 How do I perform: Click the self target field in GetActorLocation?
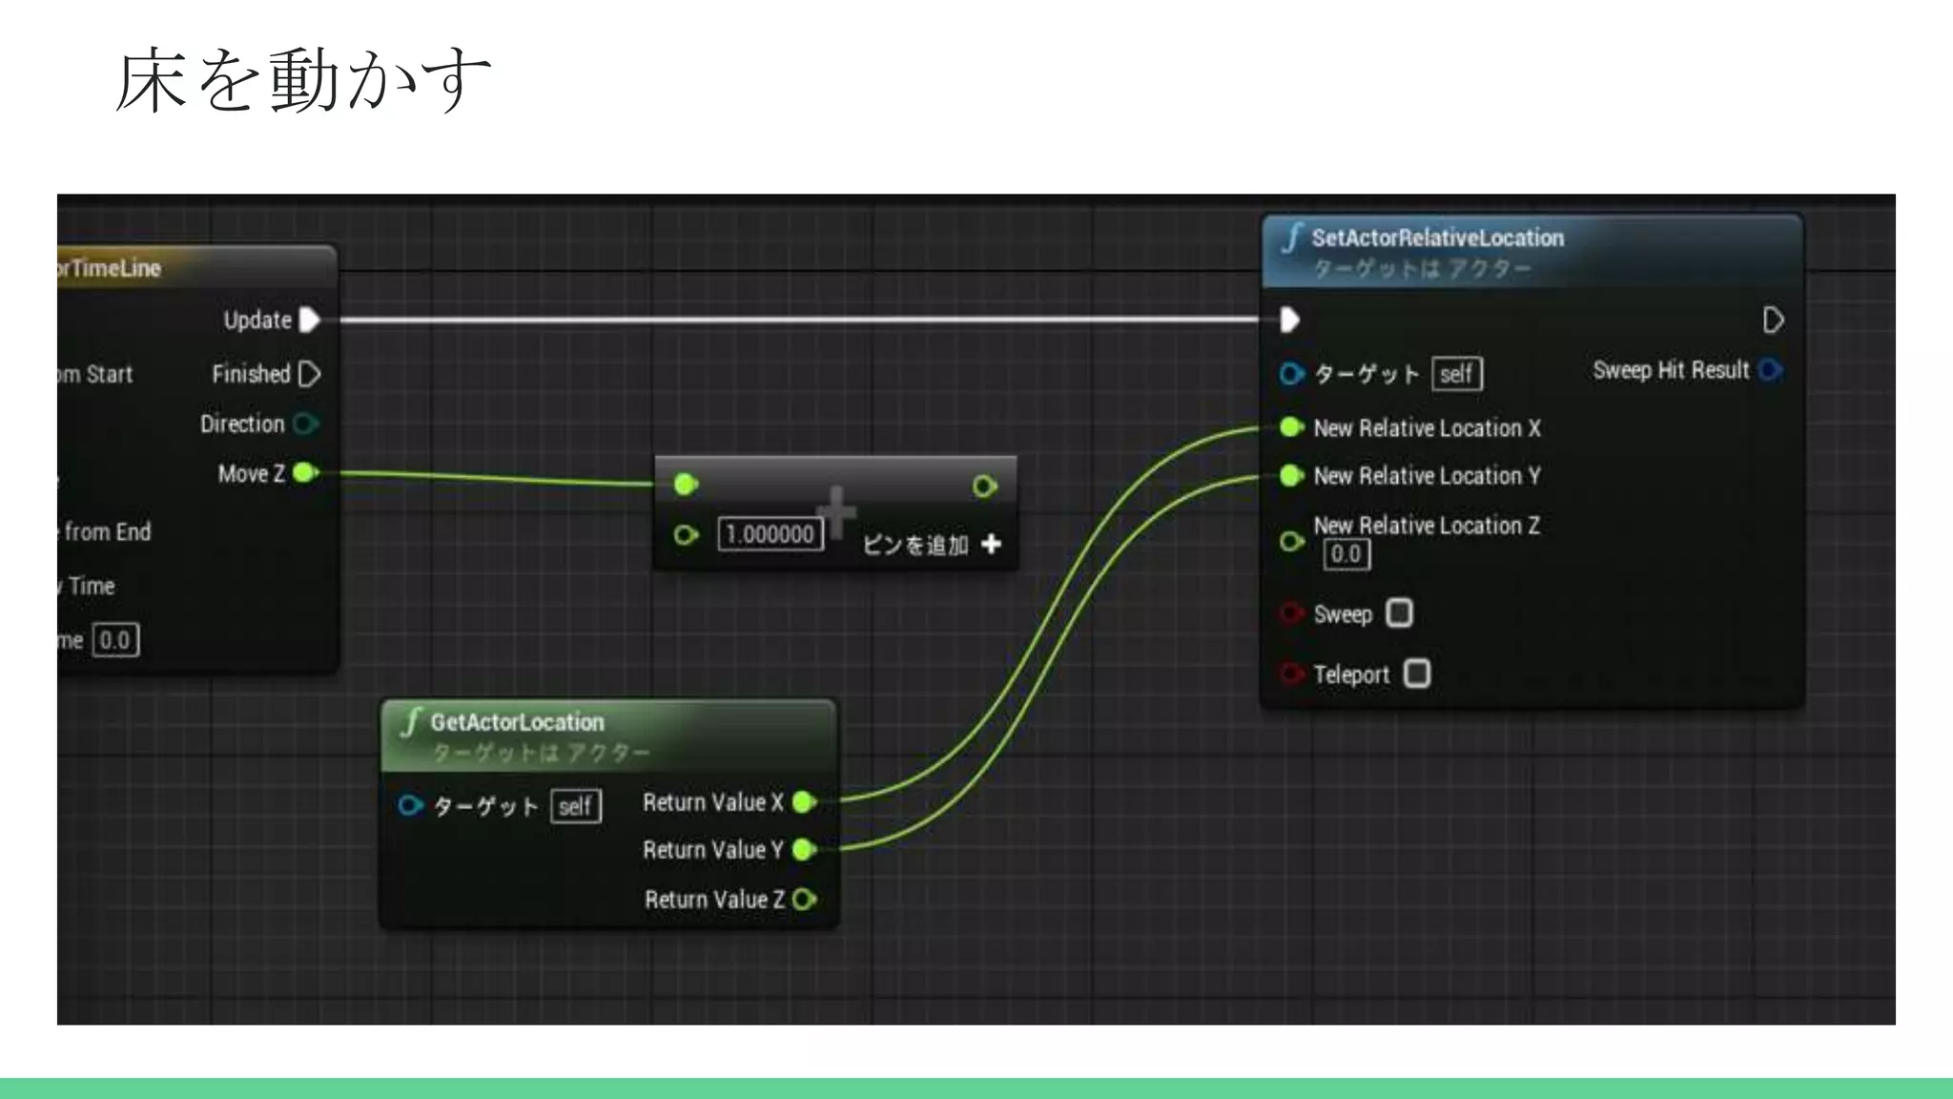[575, 807]
